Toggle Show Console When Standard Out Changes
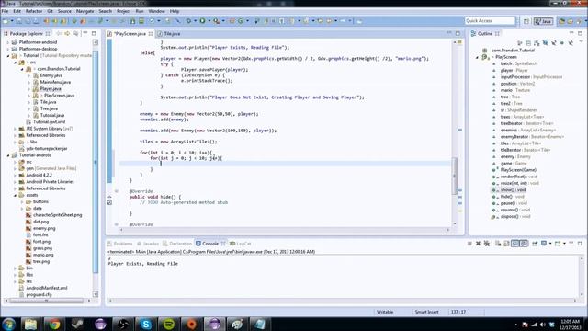 point(515,244)
